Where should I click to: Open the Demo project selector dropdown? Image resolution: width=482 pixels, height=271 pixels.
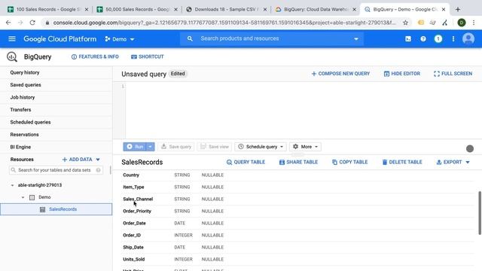click(120, 39)
